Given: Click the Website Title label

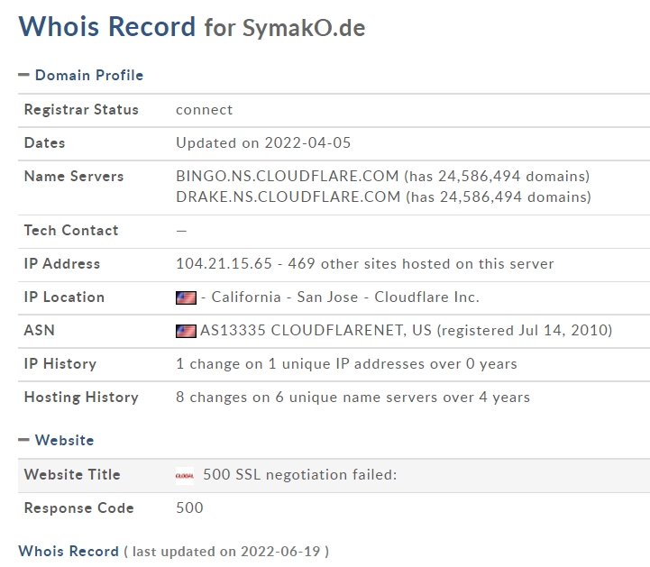Looking at the screenshot, I should point(72,474).
